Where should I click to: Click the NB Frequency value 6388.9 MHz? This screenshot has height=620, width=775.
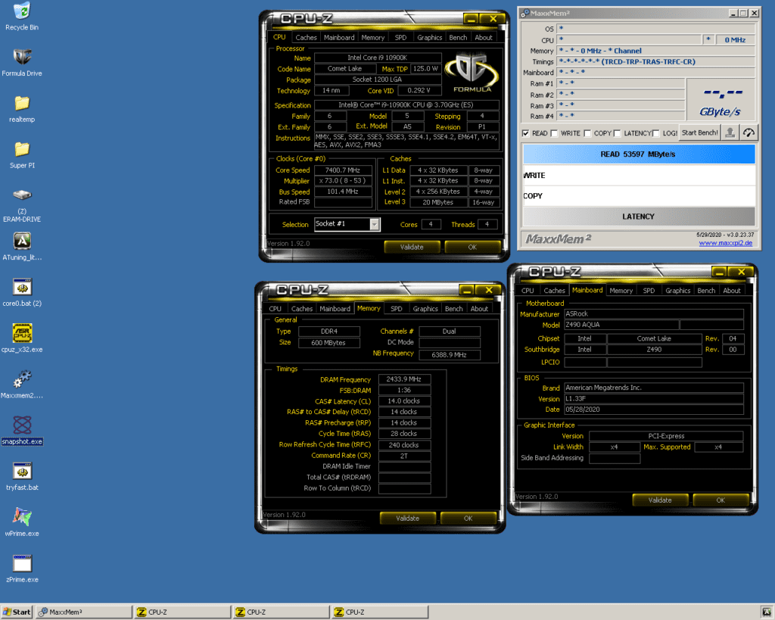point(450,355)
